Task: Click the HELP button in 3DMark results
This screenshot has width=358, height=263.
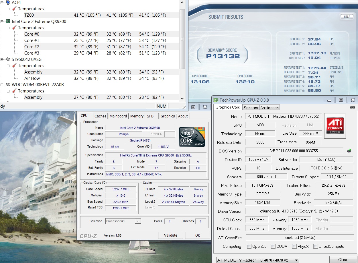Action: [347, 17]
